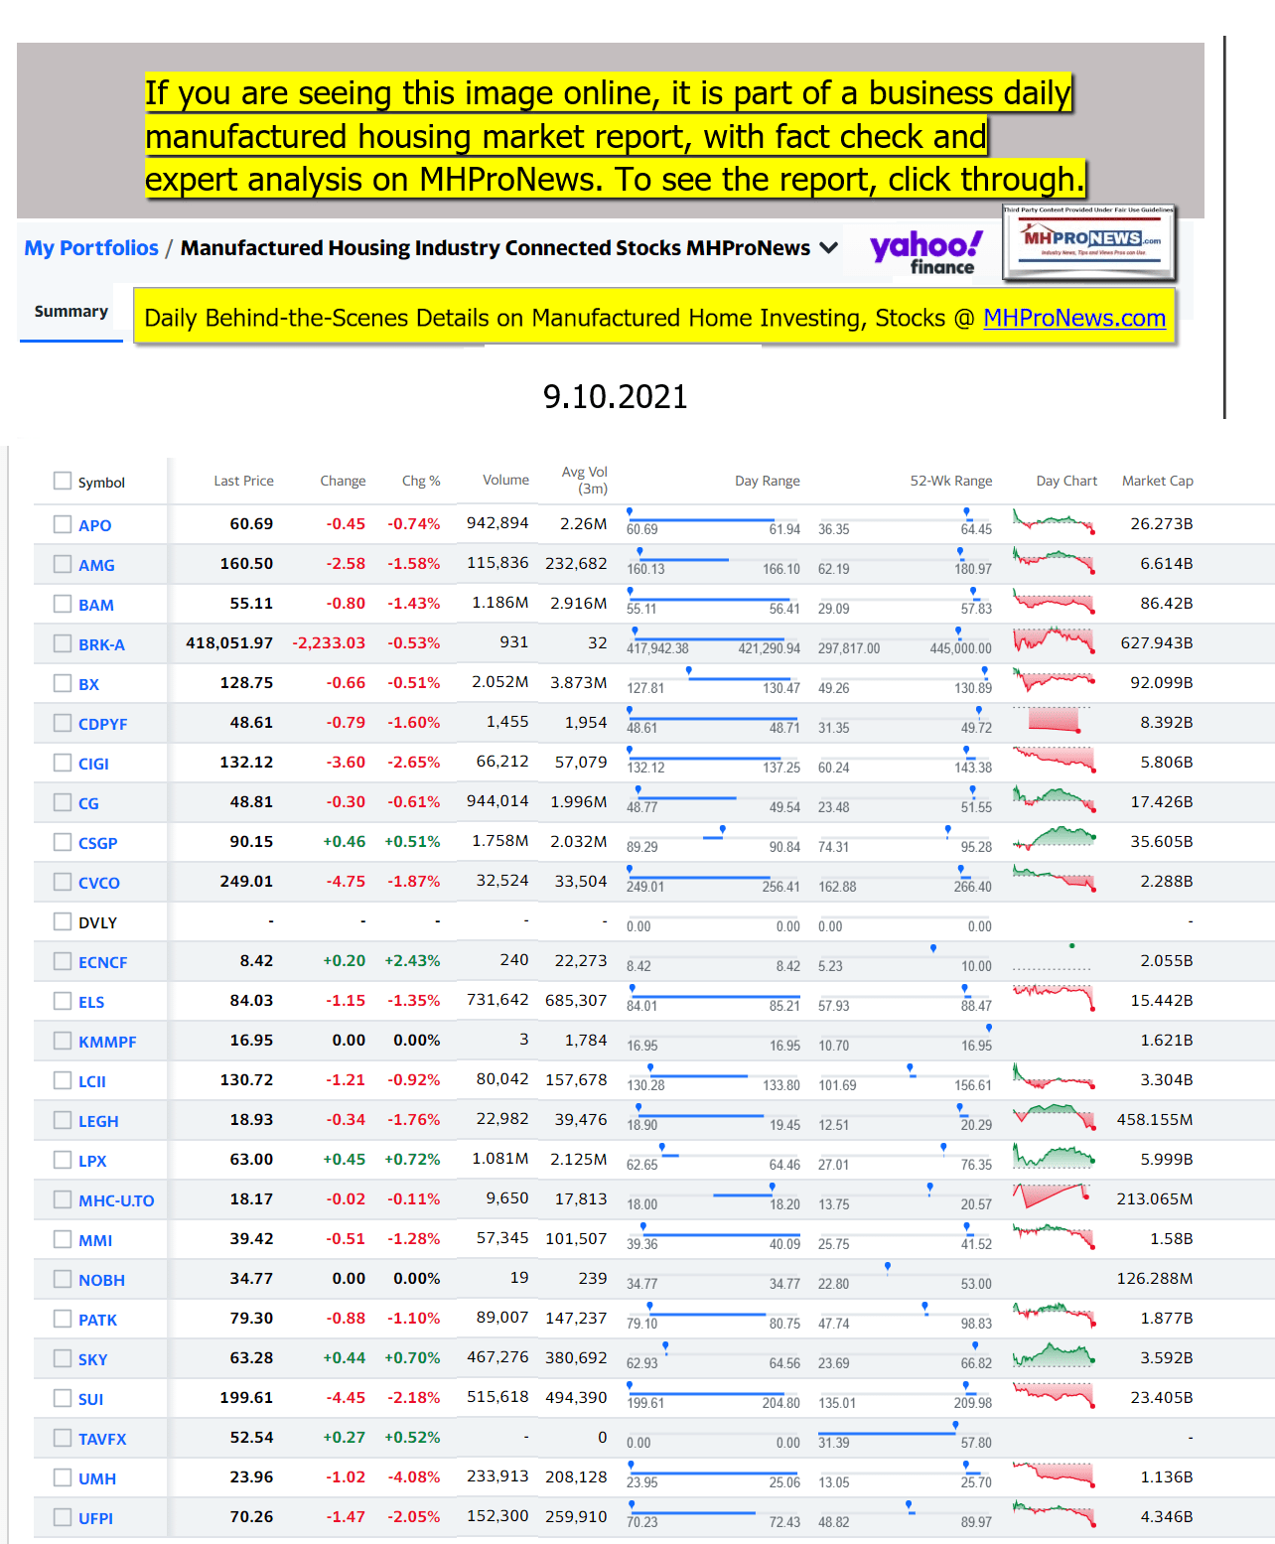Open the ELS ticker link
Image resolution: width=1275 pixels, height=1544 pixels.
coord(91,1002)
